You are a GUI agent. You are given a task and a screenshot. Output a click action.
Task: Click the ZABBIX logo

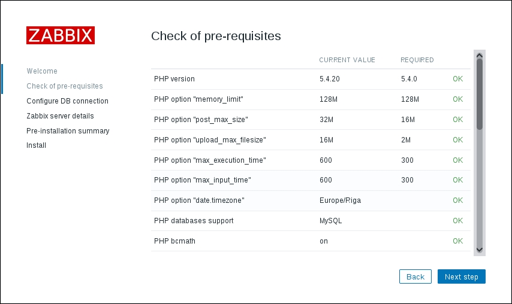(61, 35)
